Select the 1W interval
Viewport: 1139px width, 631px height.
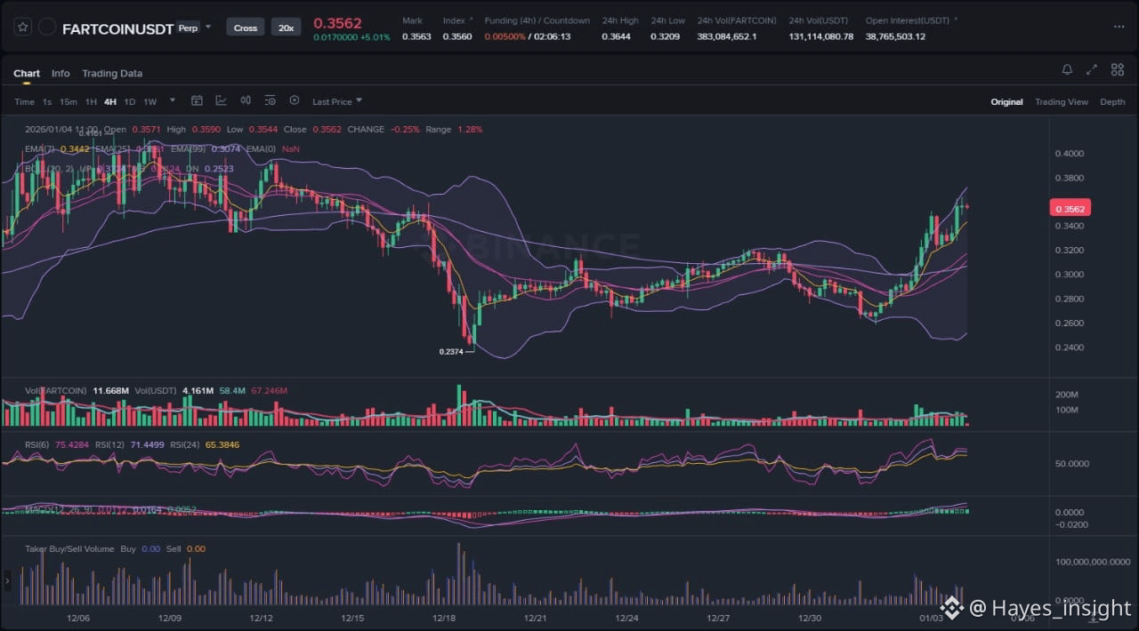[x=149, y=101]
